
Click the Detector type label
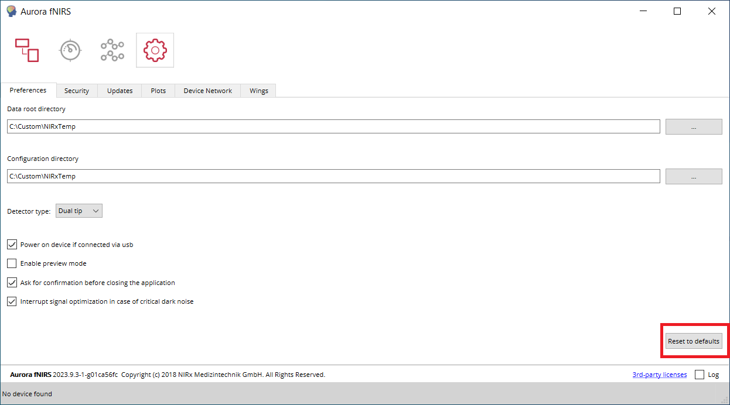29,211
